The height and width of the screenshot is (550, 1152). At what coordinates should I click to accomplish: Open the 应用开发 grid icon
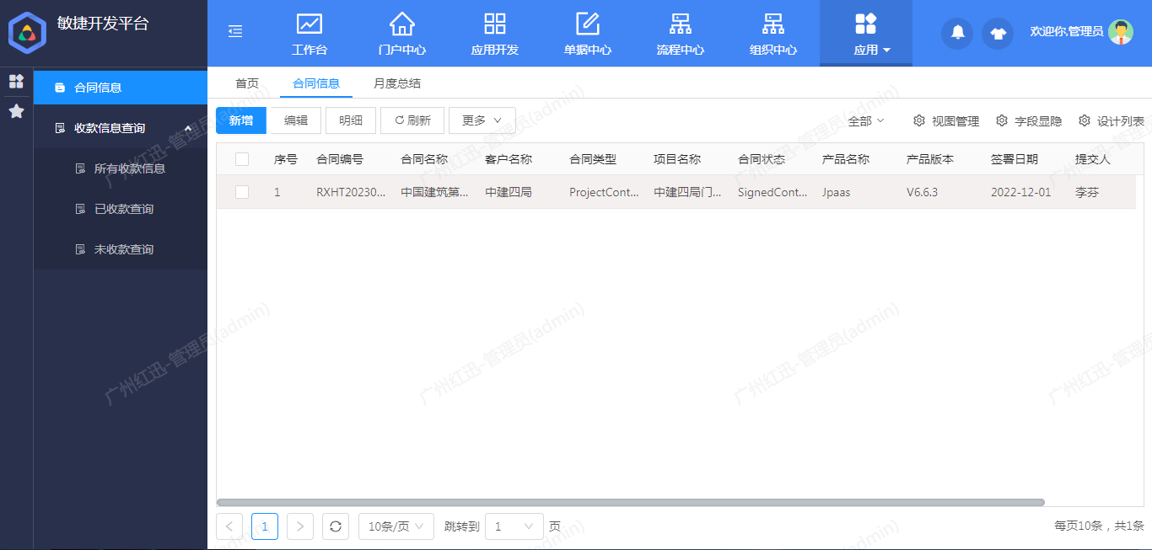[495, 24]
